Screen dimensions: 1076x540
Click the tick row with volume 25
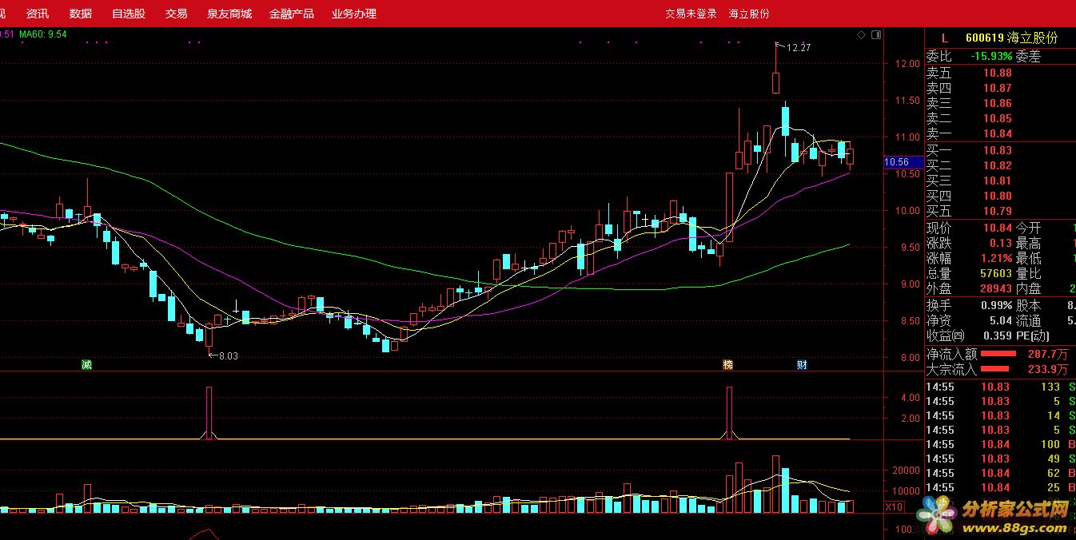point(1000,487)
